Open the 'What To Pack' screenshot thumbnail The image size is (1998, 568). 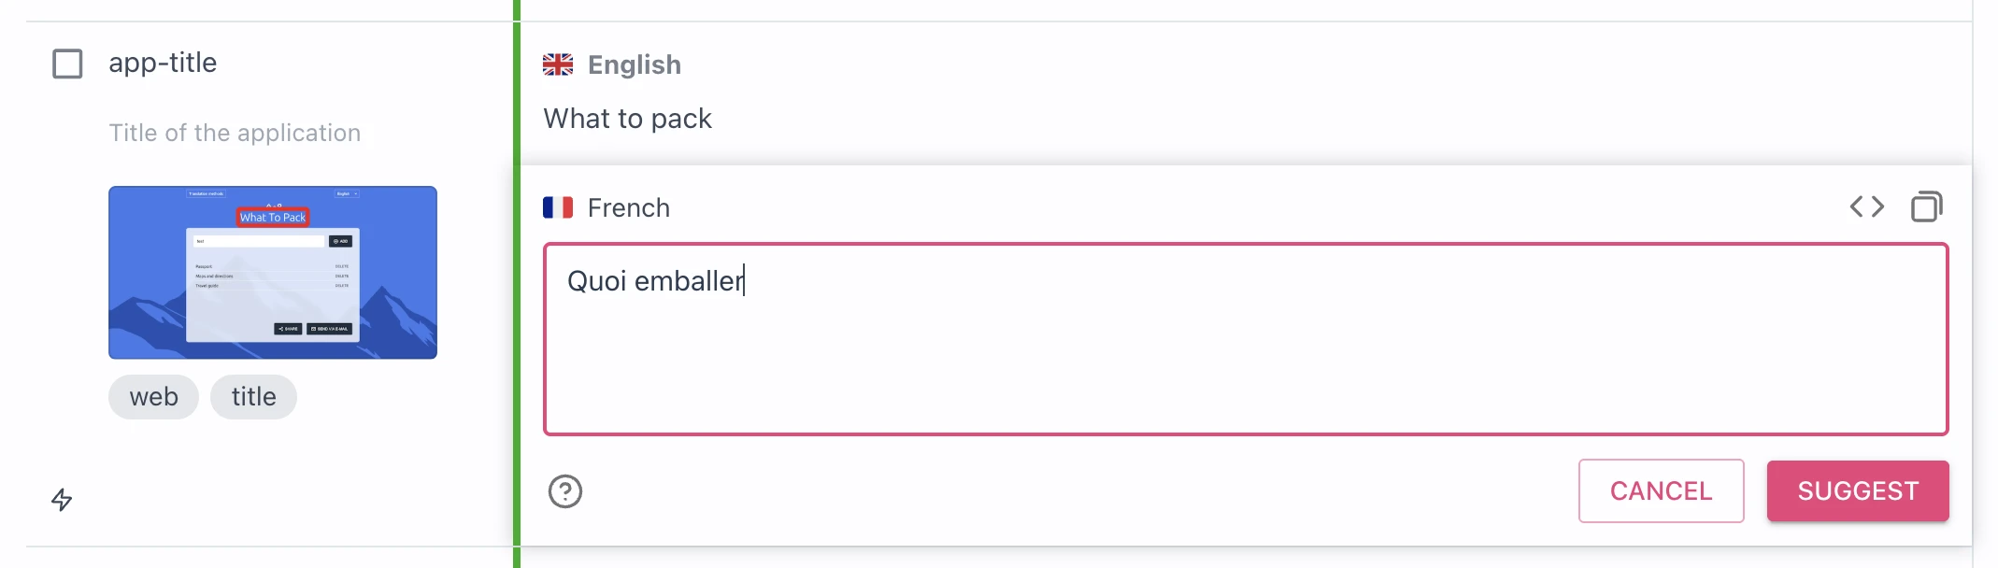click(x=273, y=271)
